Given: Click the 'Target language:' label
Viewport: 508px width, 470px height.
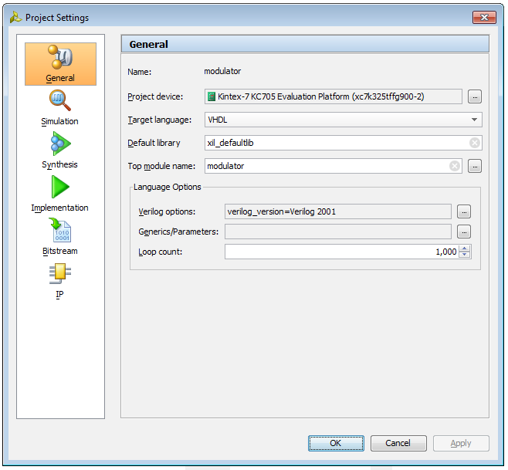Looking at the screenshot, I should click(x=159, y=120).
